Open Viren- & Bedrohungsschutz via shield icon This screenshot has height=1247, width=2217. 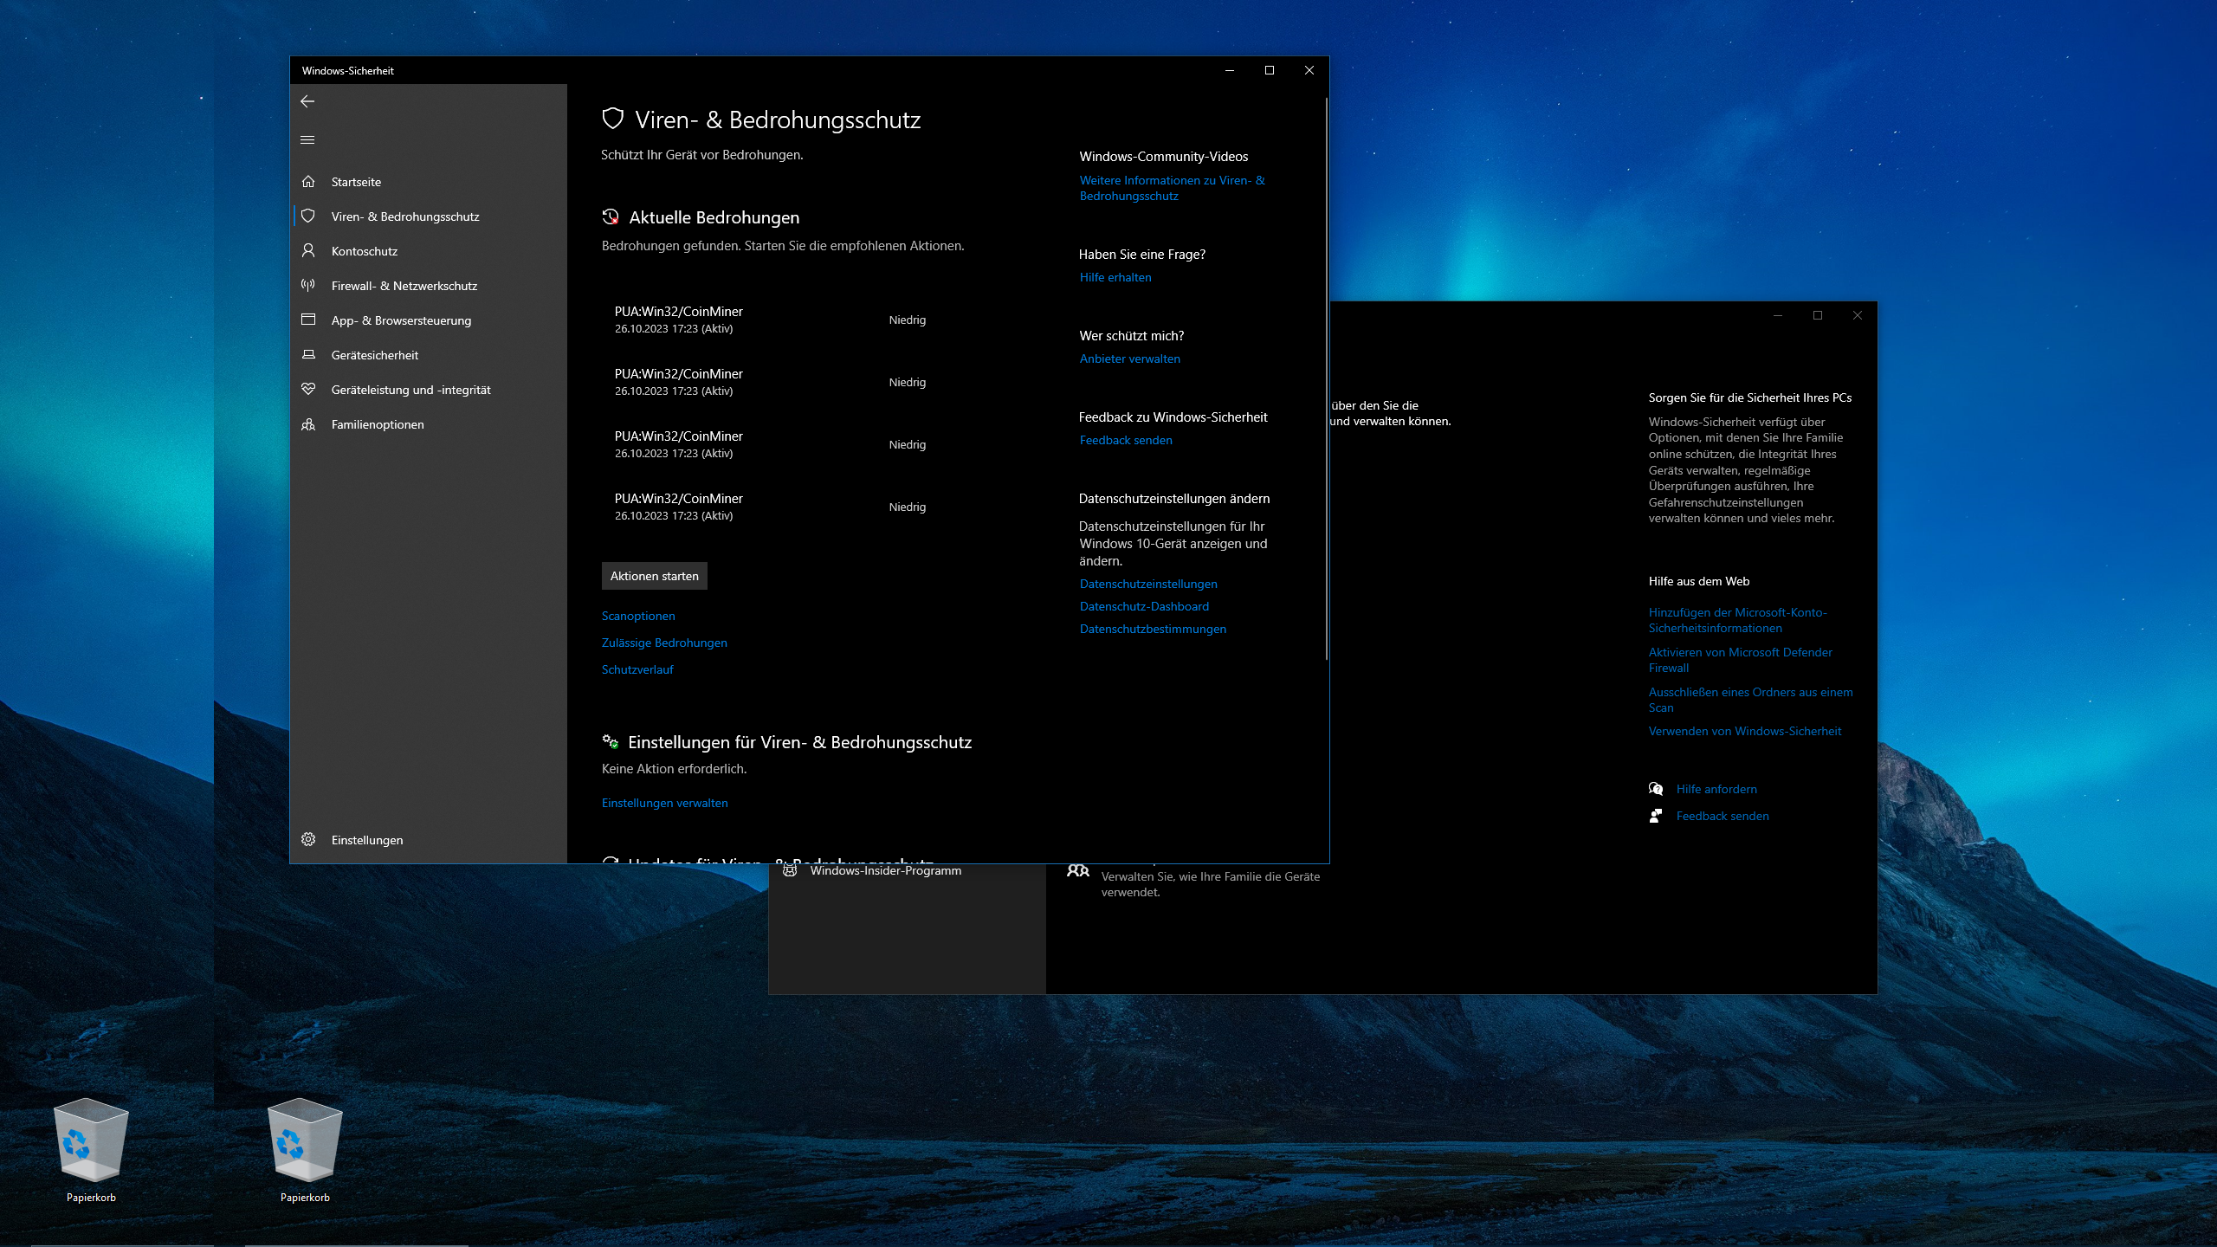pos(309,216)
